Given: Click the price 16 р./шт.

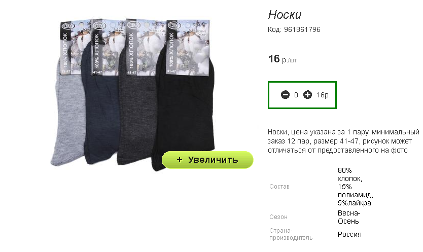Looking at the screenshot, I should (x=283, y=59).
